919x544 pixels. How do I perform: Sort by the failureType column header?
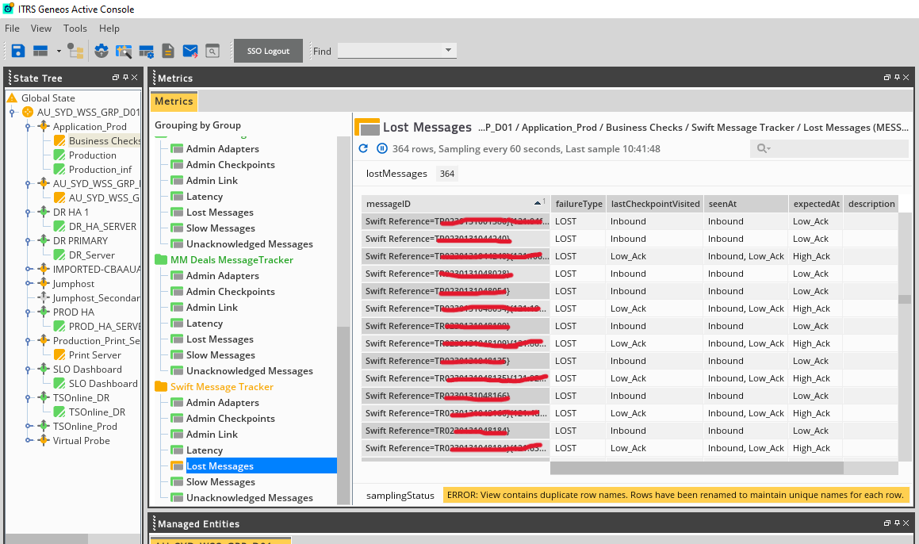pos(578,204)
